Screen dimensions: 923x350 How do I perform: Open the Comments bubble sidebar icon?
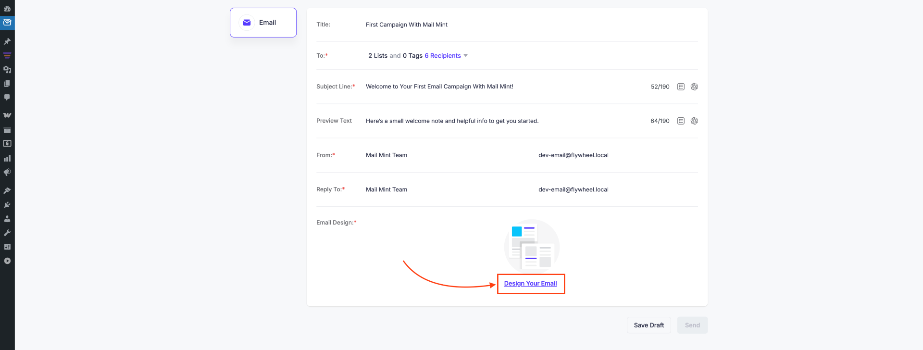pos(7,98)
